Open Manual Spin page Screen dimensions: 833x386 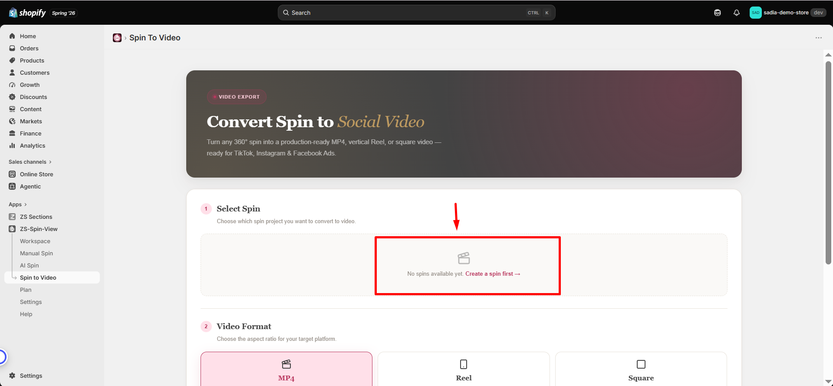(x=36, y=253)
